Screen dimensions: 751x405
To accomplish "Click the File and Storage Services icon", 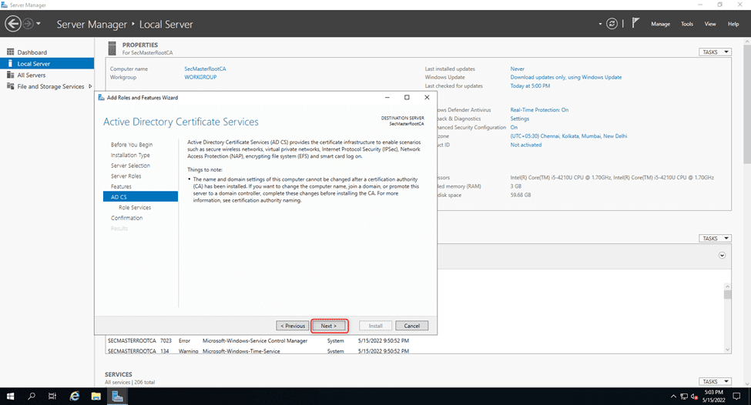I will 10,87.
